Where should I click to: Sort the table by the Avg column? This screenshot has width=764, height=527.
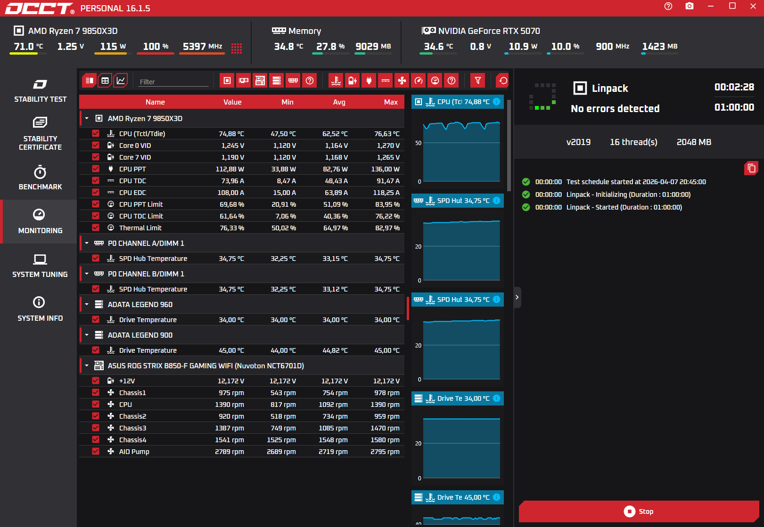click(339, 102)
